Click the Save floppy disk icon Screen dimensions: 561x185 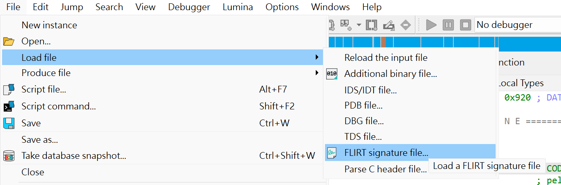pos(9,123)
